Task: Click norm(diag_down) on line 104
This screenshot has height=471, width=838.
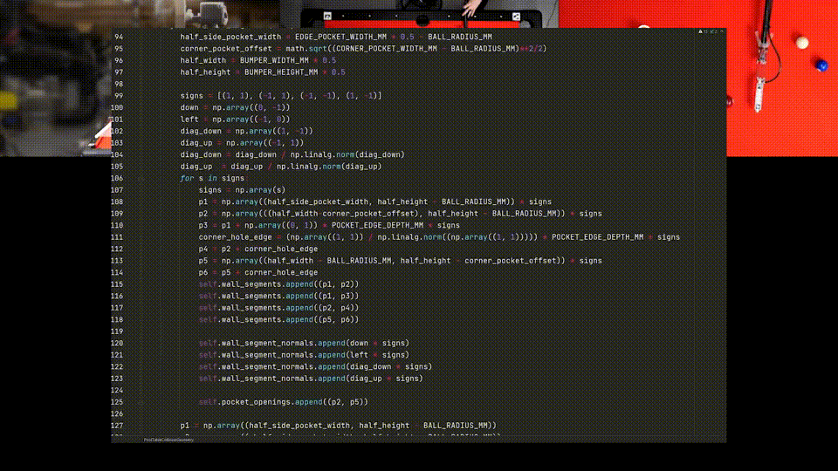Action: (x=370, y=155)
